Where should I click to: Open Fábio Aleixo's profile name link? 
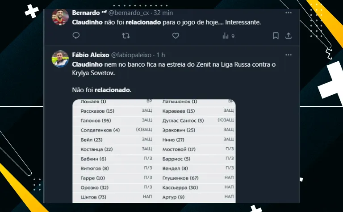tap(90, 55)
